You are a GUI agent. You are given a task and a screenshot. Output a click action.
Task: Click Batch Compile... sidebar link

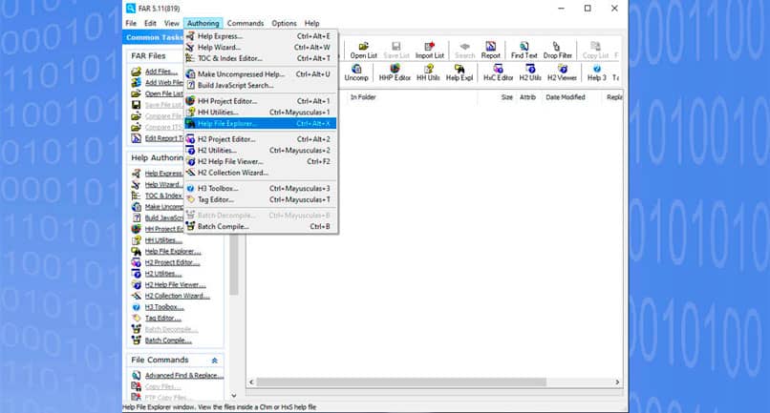pyautogui.click(x=168, y=341)
